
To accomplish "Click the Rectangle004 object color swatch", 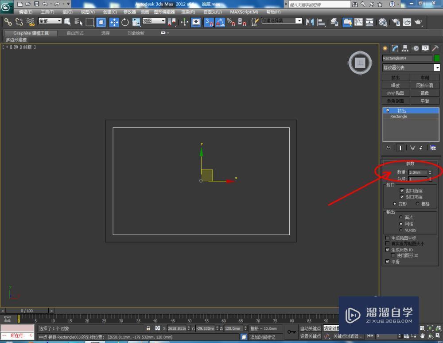I will [438, 58].
